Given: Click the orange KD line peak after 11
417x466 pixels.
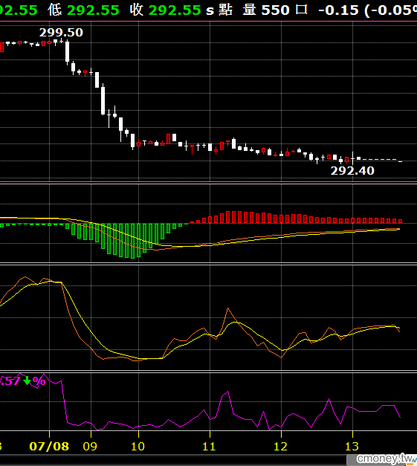Looking at the screenshot, I should tap(228, 309).
